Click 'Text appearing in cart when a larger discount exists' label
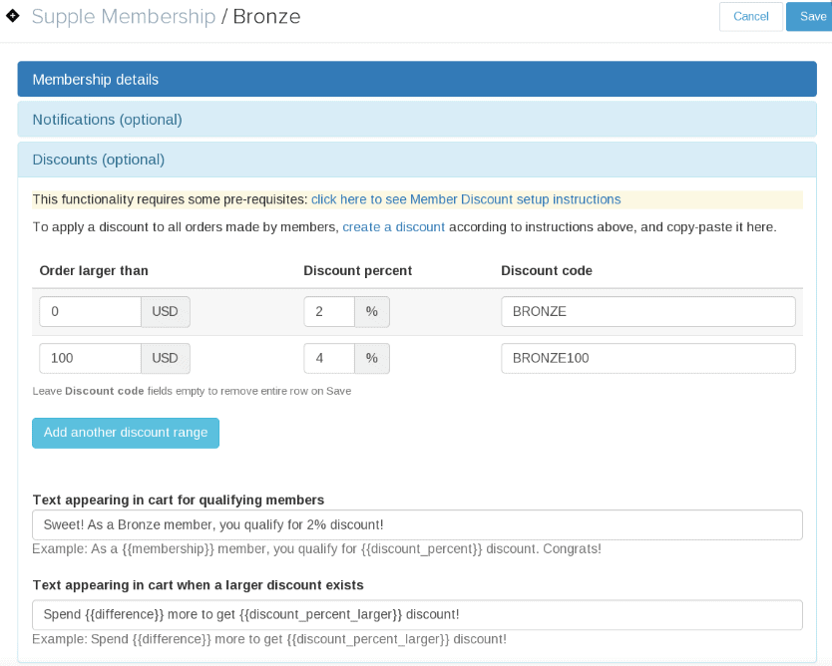The width and height of the screenshot is (832, 666). [x=198, y=585]
